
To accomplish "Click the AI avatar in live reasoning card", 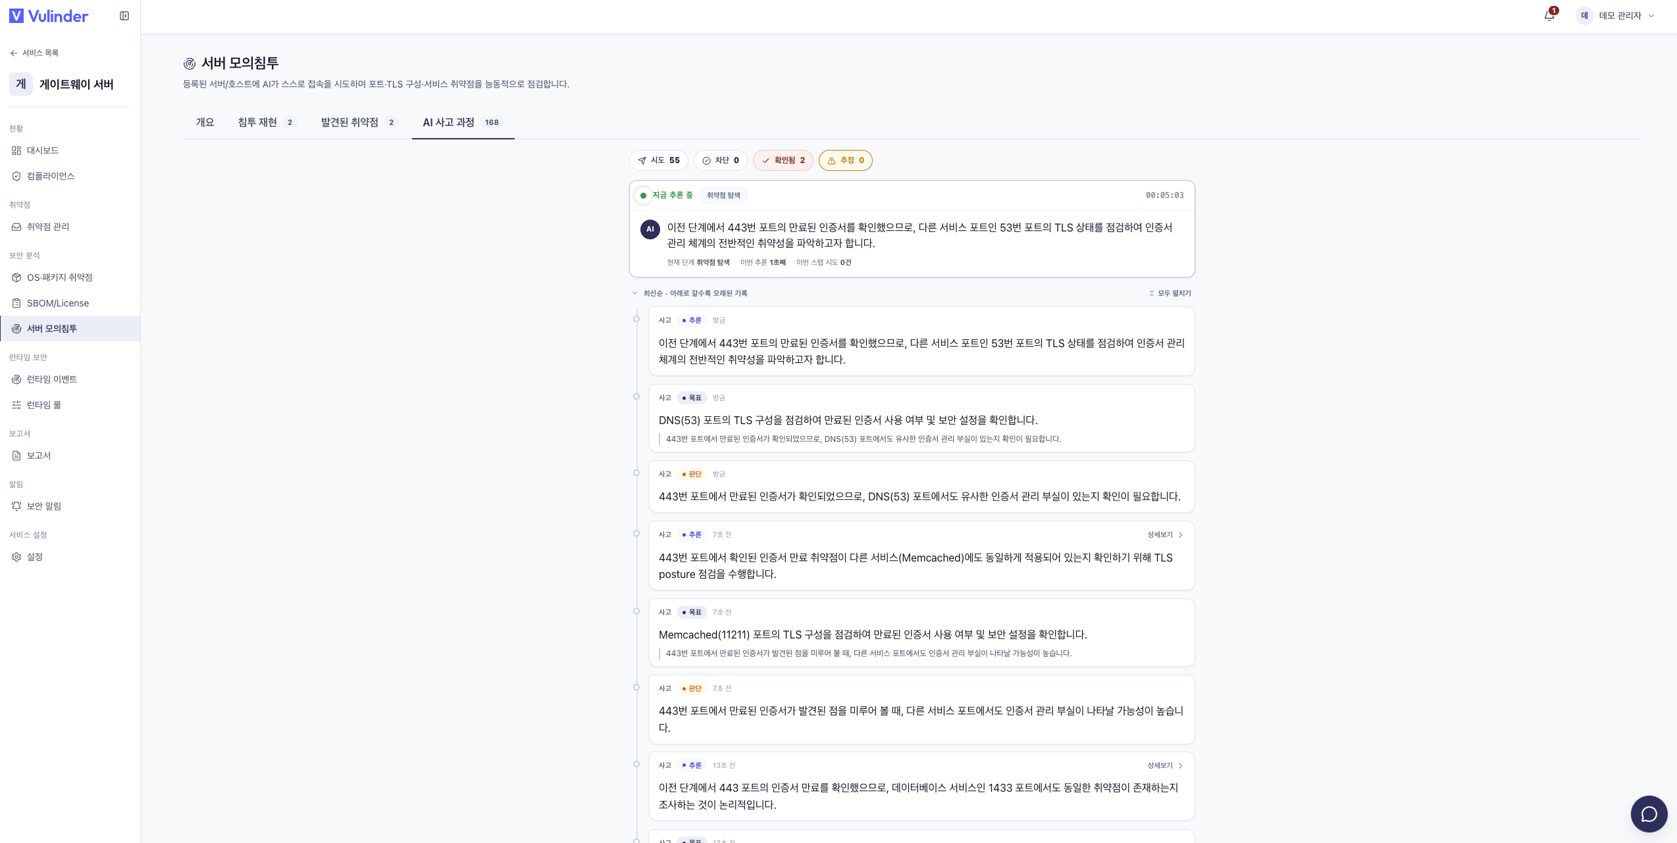I will click(650, 229).
